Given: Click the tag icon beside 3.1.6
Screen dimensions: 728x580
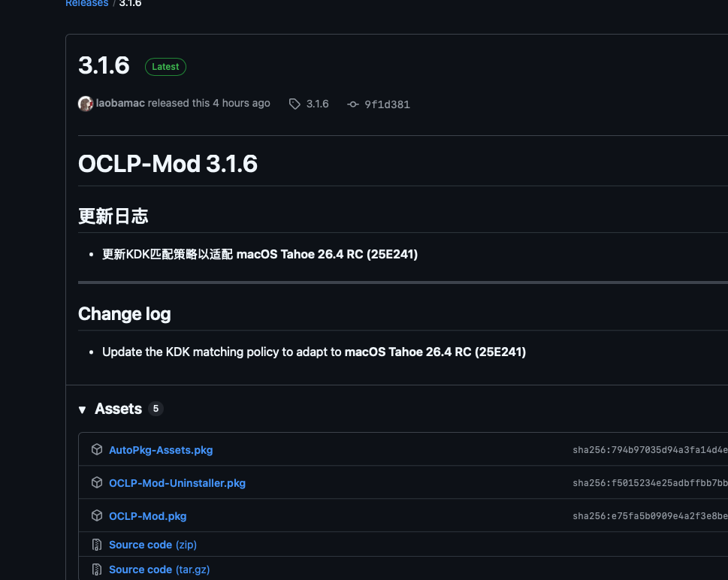Looking at the screenshot, I should (295, 104).
